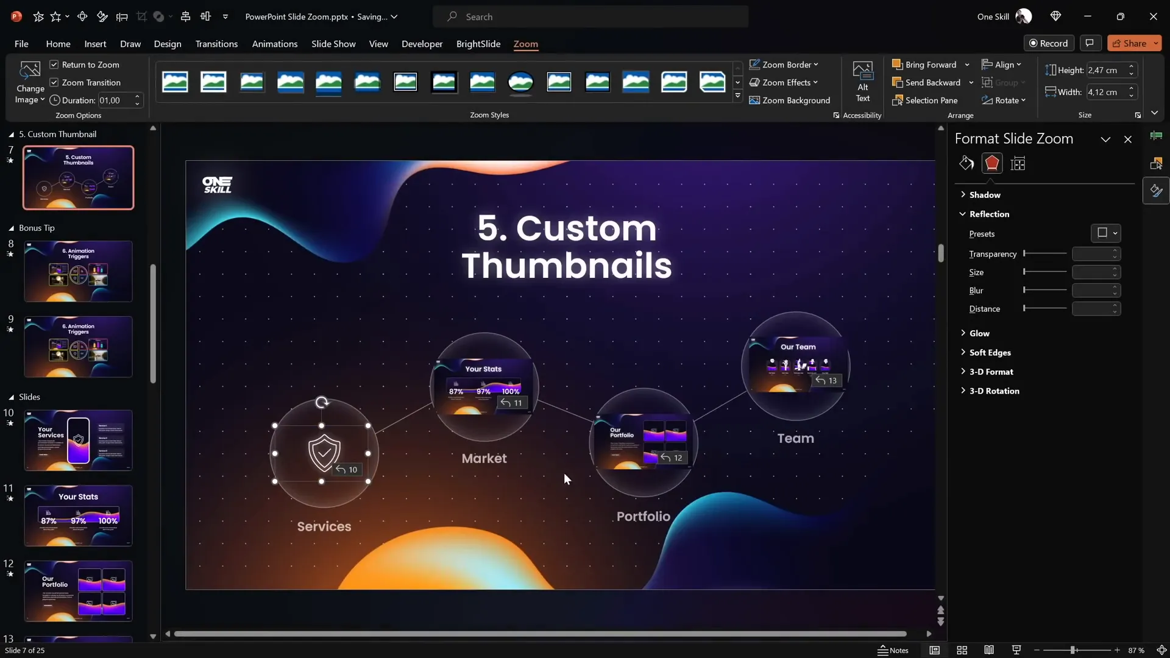
Task: Toggle Zoom Border on
Action: pyautogui.click(x=783, y=64)
